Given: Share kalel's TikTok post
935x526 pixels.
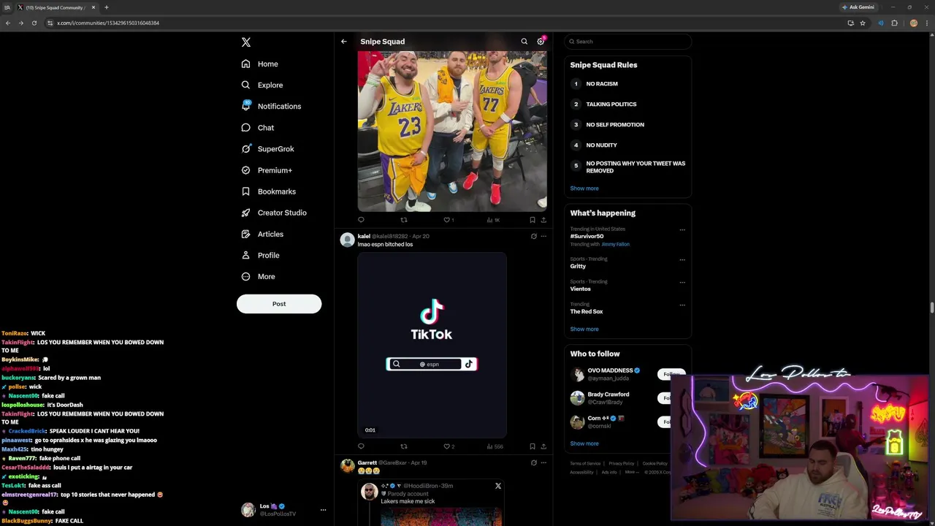Looking at the screenshot, I should coord(543,446).
